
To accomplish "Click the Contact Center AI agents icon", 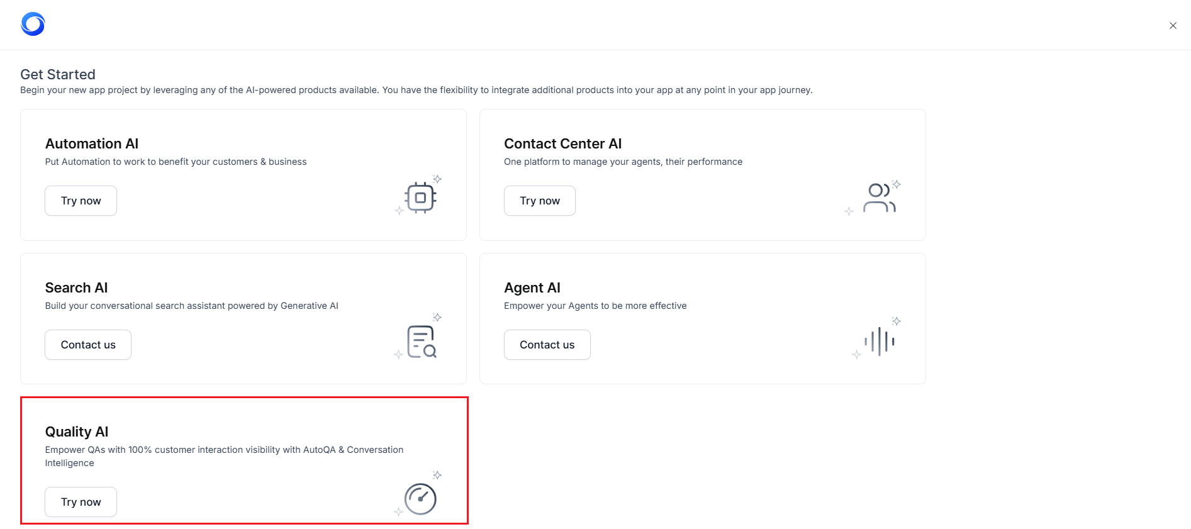I will [878, 198].
